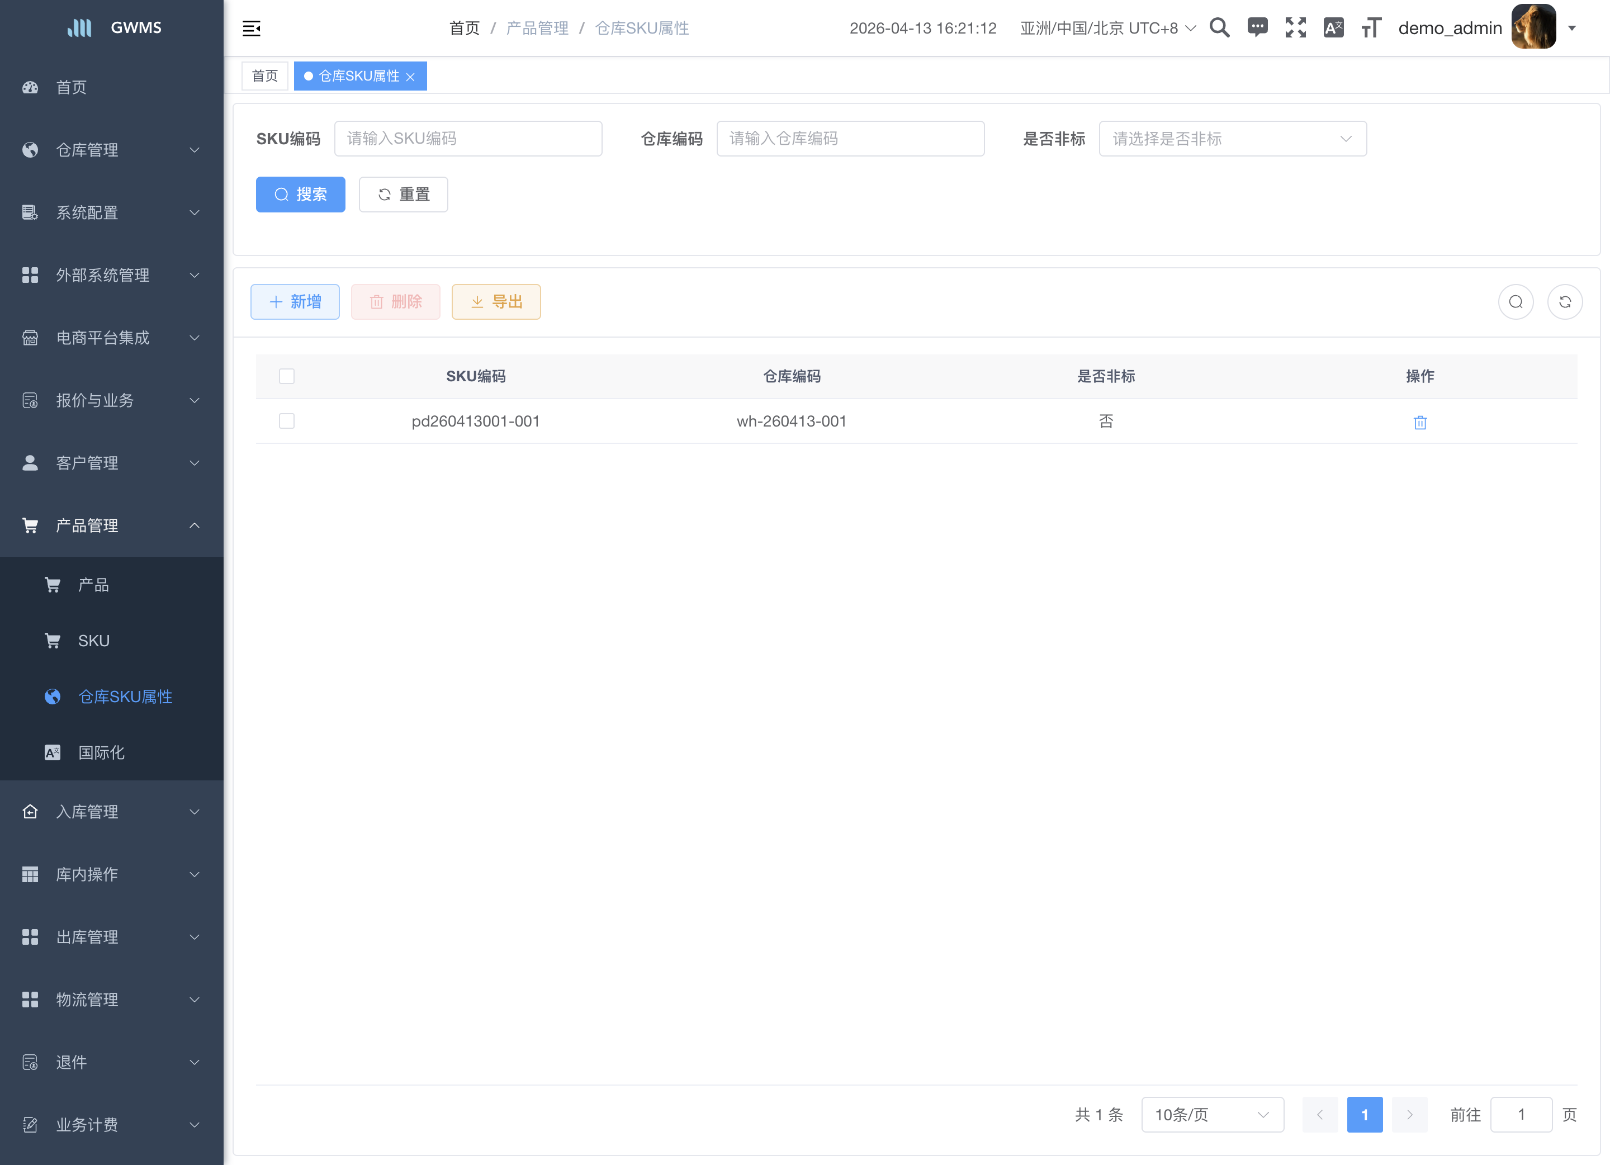Viewport: 1610px width, 1165px height.
Task: Check the row pd260413001-001 checkbox
Action: [x=287, y=421]
